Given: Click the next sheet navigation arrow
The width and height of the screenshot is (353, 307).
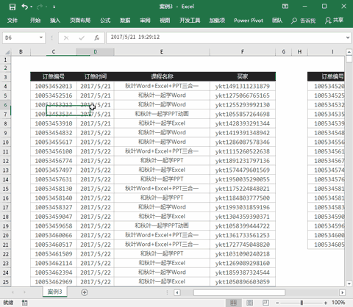Looking at the screenshot, I should 24,292.
